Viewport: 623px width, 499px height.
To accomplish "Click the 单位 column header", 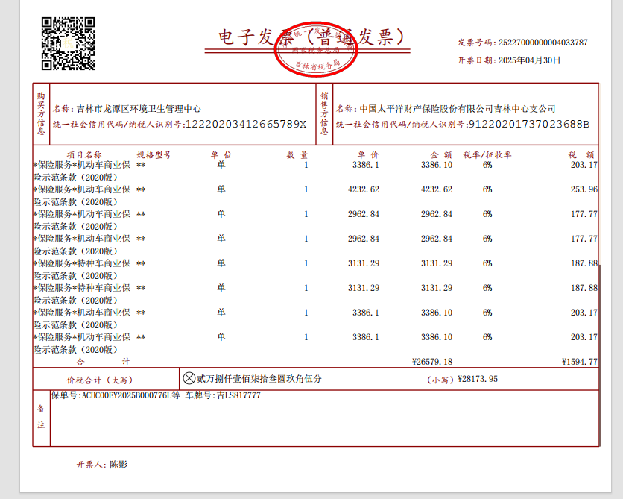I will [x=221, y=154].
